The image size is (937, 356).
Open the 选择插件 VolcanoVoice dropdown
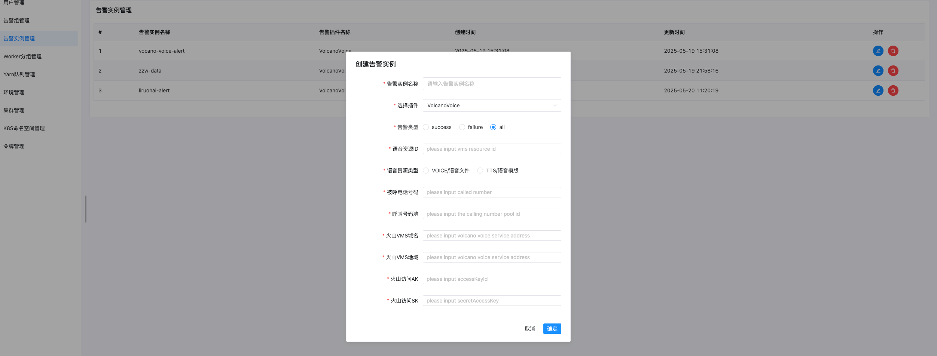[x=492, y=105]
